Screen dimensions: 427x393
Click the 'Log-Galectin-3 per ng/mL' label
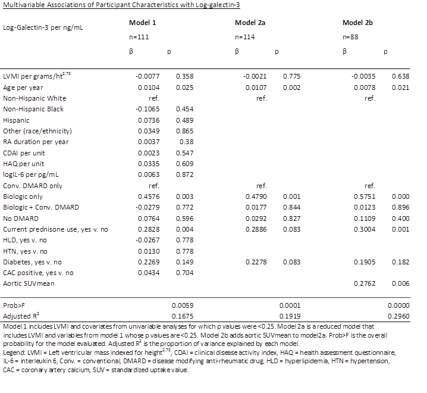coord(43,27)
